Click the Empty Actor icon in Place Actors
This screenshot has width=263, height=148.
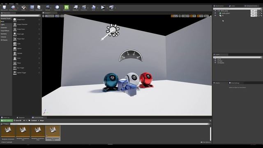click(15, 20)
